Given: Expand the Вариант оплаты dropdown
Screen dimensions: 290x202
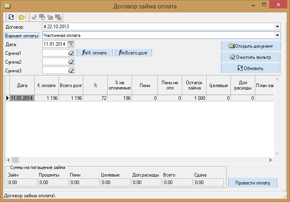Looking at the screenshot, I should [x=277, y=35].
